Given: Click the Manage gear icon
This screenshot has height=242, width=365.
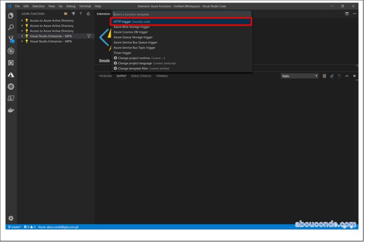Looking at the screenshot, I should pos(11,218).
